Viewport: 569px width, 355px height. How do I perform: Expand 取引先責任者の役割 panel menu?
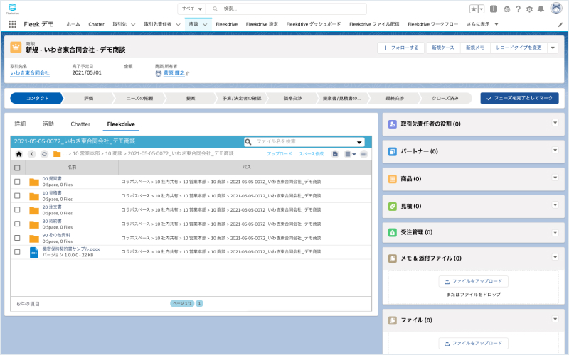pyautogui.click(x=555, y=123)
